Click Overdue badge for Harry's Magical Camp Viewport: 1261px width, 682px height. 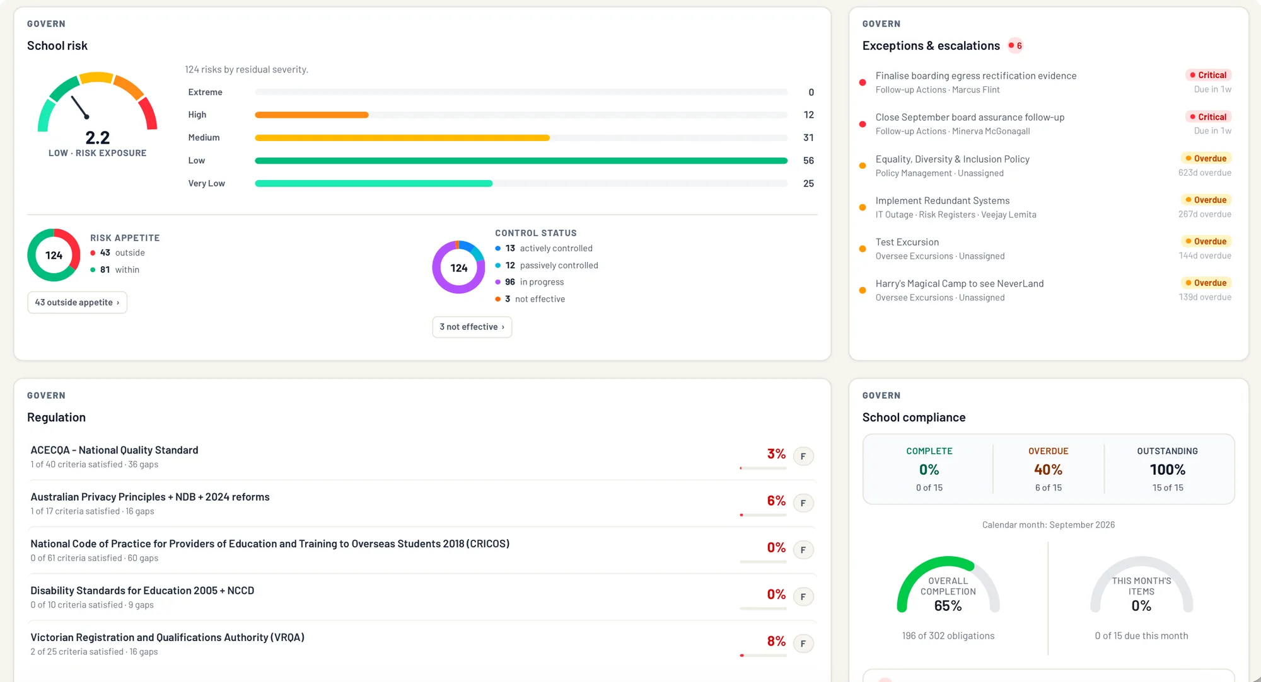pyautogui.click(x=1206, y=283)
